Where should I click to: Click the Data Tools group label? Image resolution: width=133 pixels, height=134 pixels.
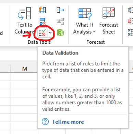[39, 42]
